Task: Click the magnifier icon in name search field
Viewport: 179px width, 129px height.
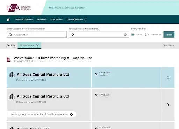Action: (x=10, y=35)
